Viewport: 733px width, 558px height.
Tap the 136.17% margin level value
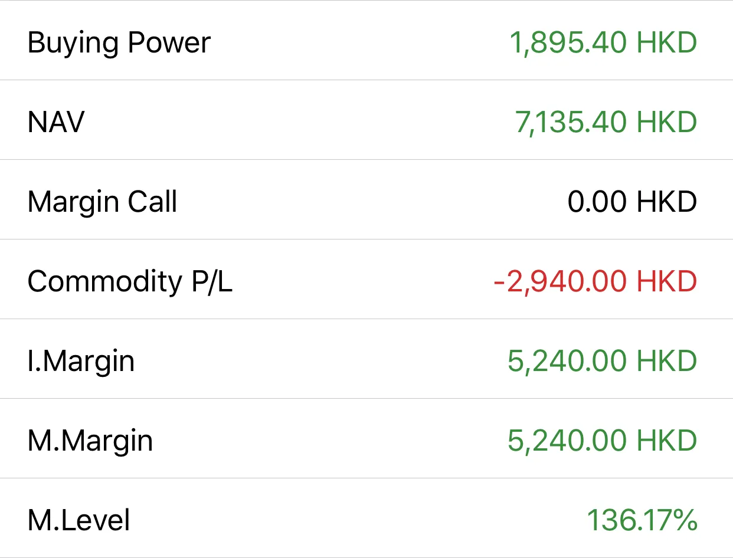click(x=642, y=521)
